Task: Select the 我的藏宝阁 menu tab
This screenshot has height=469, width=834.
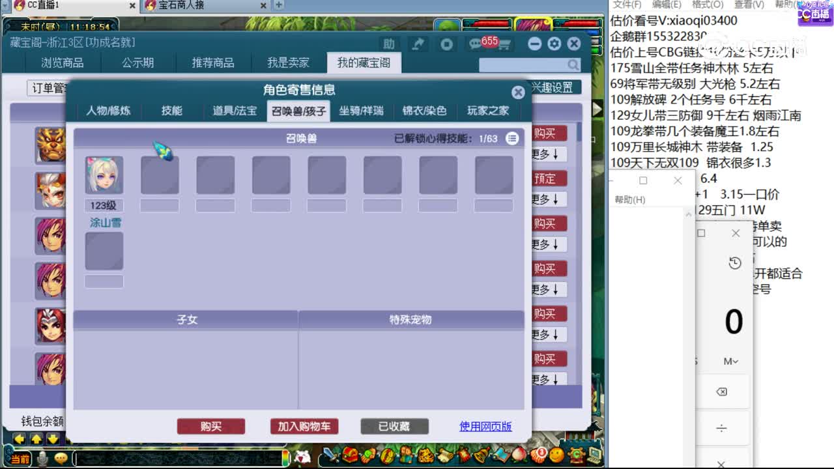Action: click(x=364, y=63)
